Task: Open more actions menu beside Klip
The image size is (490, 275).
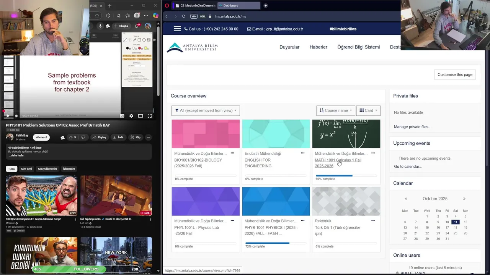Action: (149, 137)
